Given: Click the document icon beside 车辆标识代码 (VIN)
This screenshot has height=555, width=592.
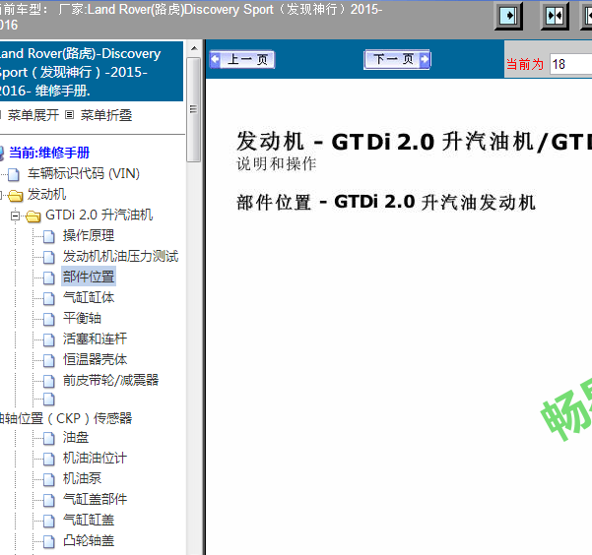Looking at the screenshot, I should [x=14, y=174].
